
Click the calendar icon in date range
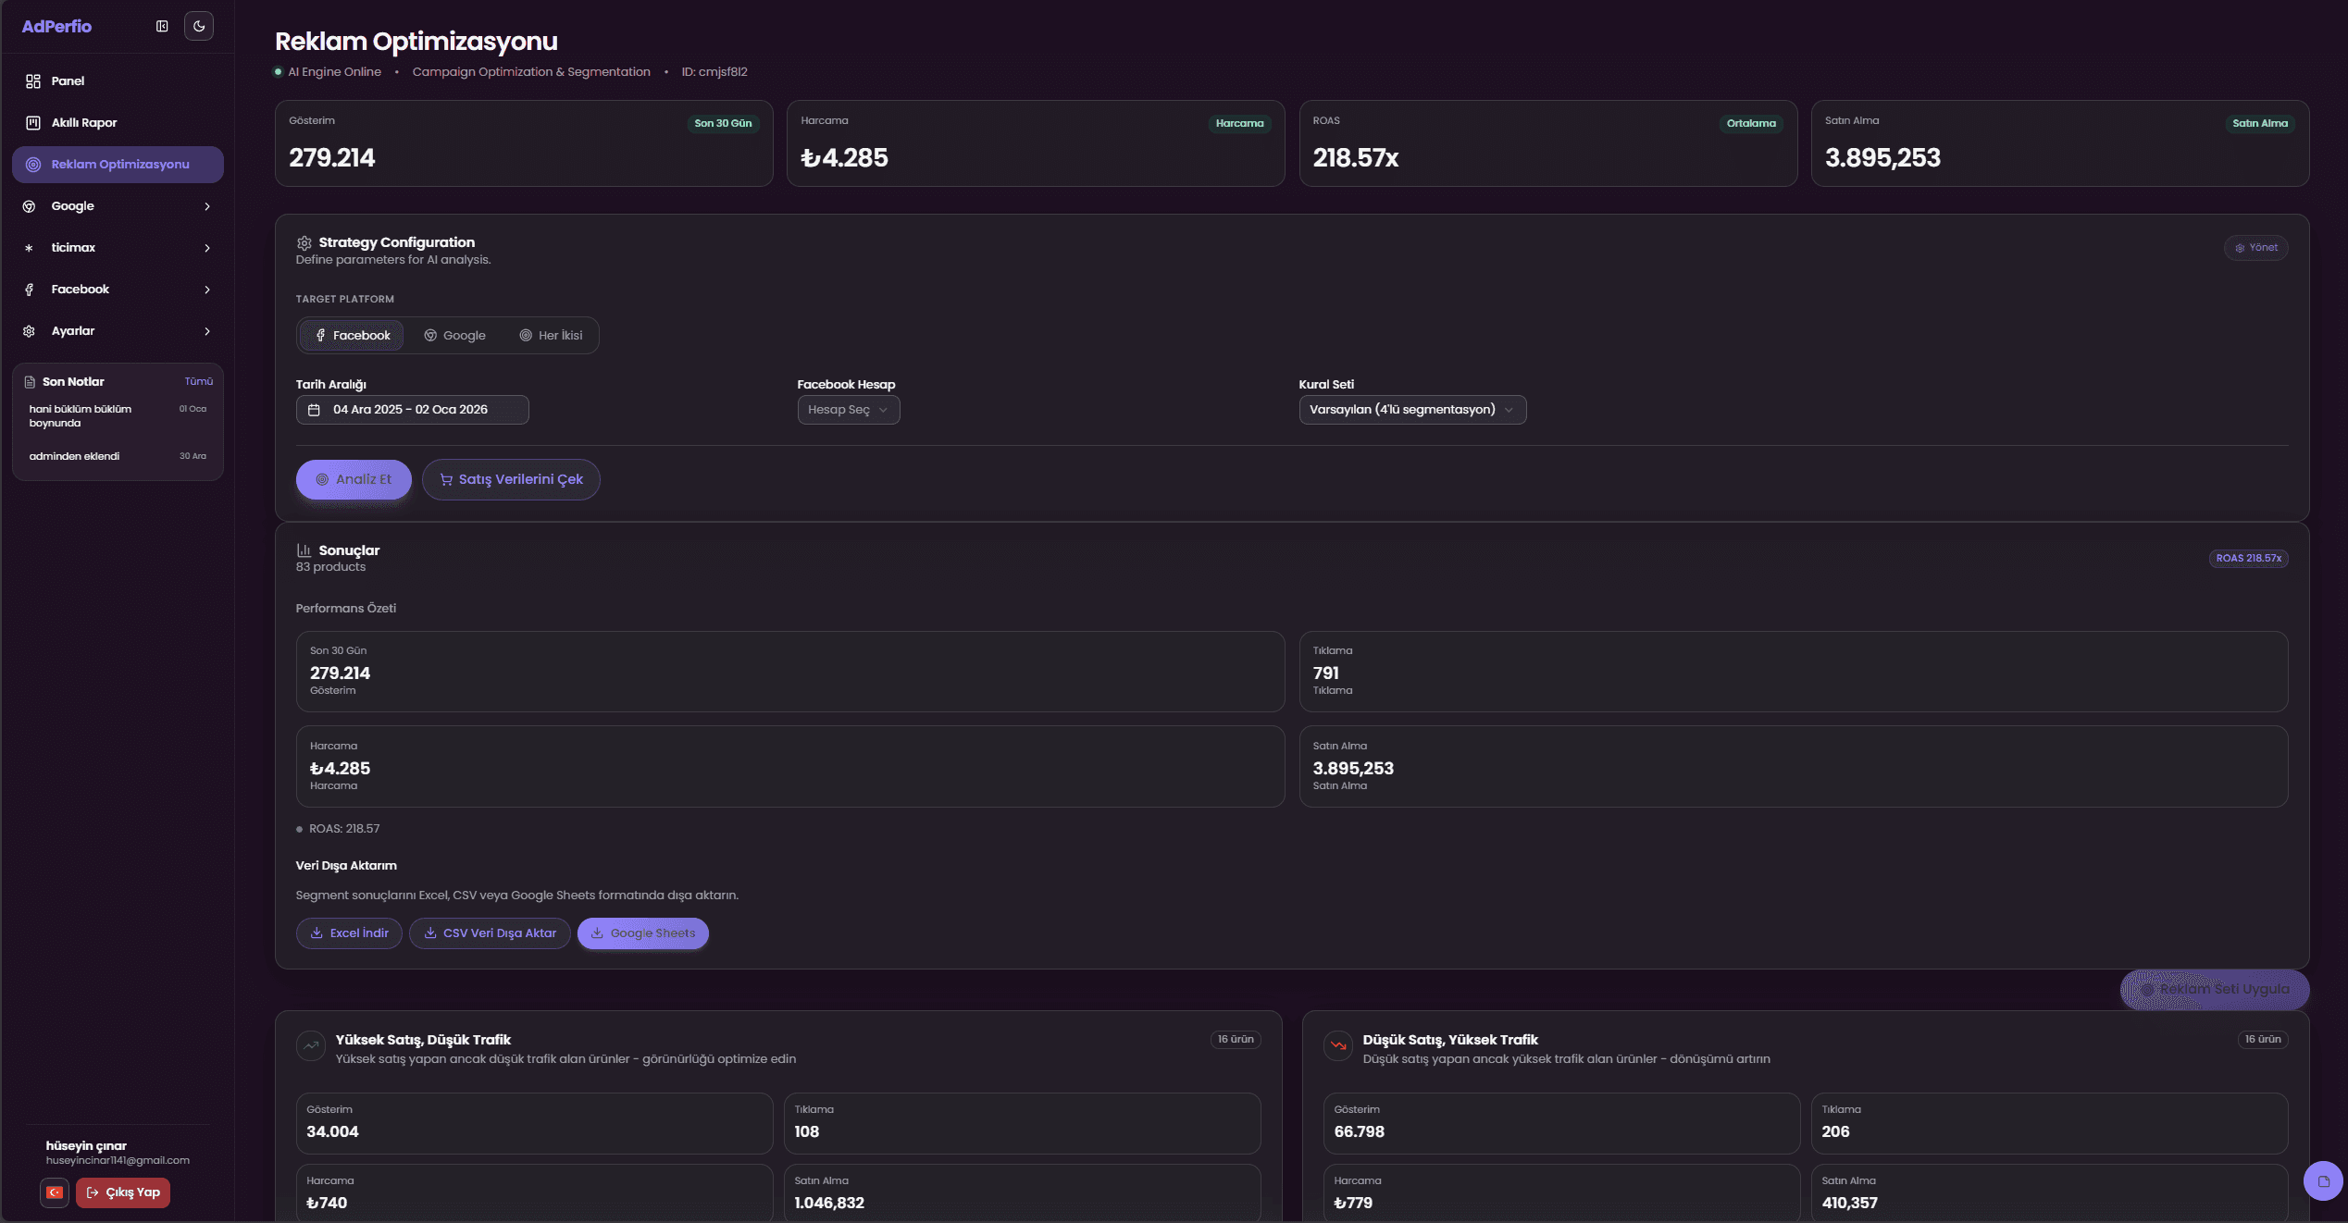(315, 410)
